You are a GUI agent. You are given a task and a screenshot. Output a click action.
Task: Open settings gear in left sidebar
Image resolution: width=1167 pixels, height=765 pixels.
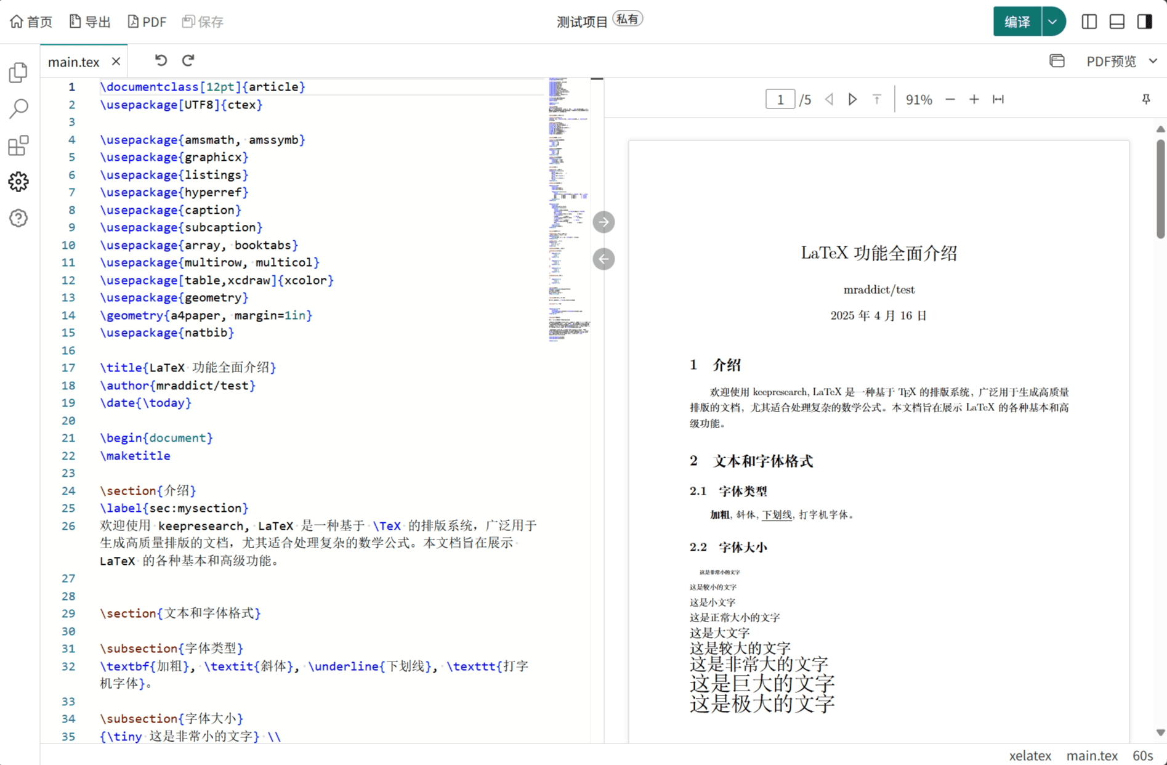point(18,182)
